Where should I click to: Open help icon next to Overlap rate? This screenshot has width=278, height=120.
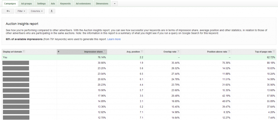[178, 51]
